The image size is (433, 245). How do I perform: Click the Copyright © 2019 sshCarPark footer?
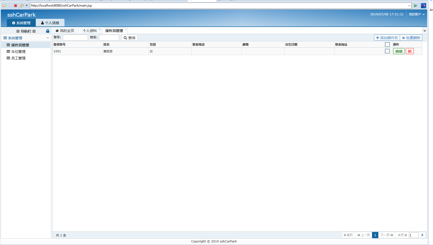214,241
